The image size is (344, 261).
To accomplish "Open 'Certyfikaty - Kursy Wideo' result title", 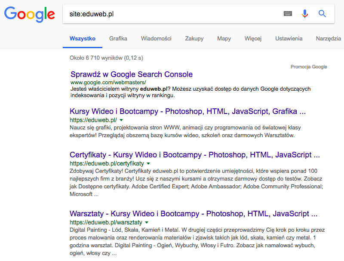I will pyautogui.click(x=195, y=155).
